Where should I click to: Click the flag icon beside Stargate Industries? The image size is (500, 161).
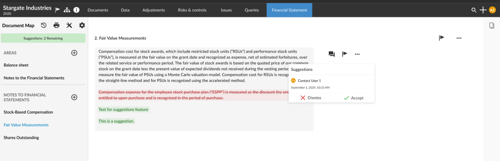click(x=58, y=10)
